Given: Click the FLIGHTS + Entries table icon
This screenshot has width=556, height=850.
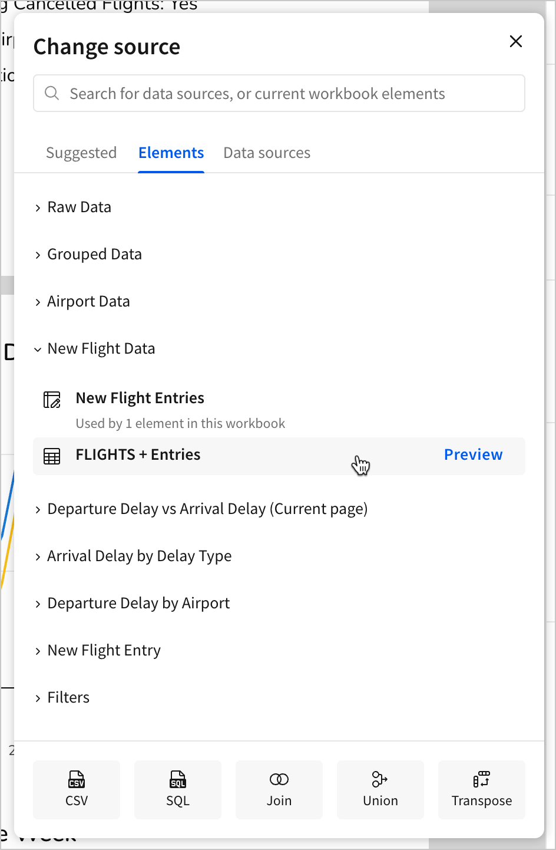Looking at the screenshot, I should (52, 456).
